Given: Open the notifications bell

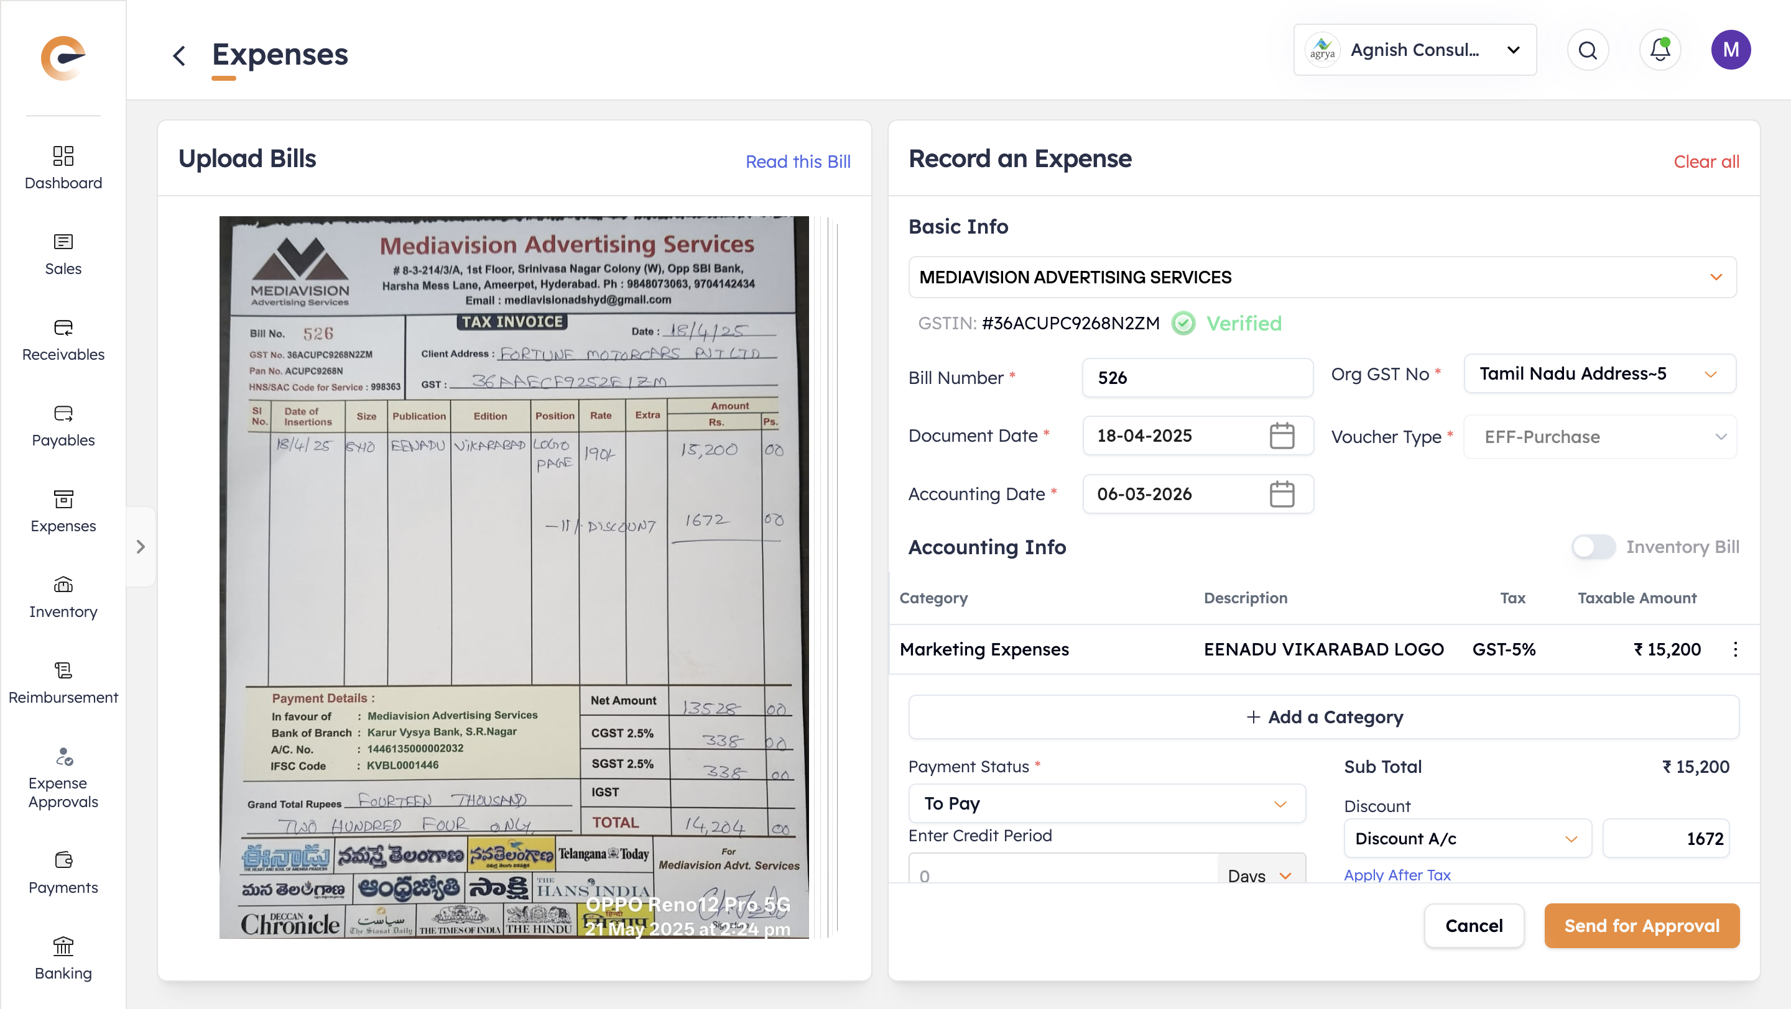Looking at the screenshot, I should 1660,50.
